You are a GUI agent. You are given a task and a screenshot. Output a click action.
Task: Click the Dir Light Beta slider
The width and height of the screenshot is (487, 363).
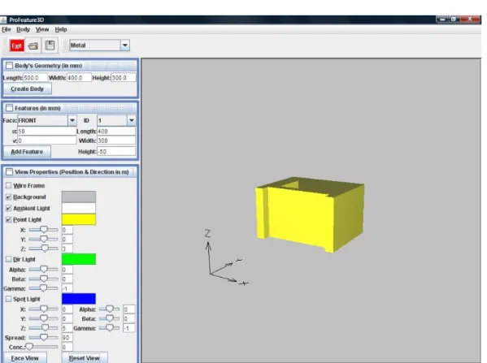point(43,279)
